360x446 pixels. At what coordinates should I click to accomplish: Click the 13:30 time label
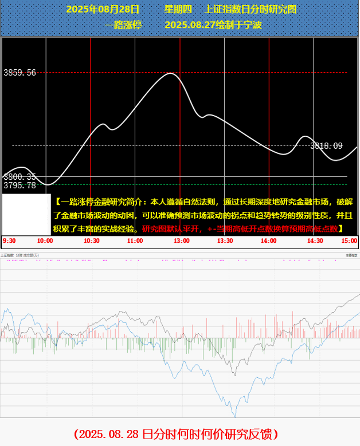(225, 240)
